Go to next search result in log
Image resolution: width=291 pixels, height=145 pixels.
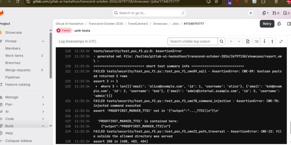pyautogui.click(x=239, y=41)
